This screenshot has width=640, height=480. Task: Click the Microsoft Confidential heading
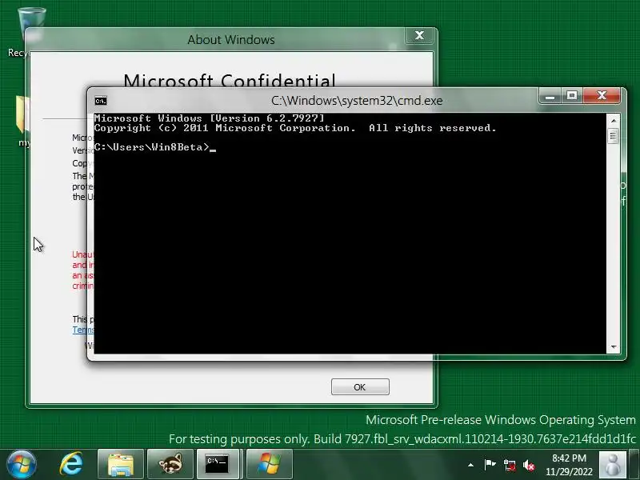[230, 80]
